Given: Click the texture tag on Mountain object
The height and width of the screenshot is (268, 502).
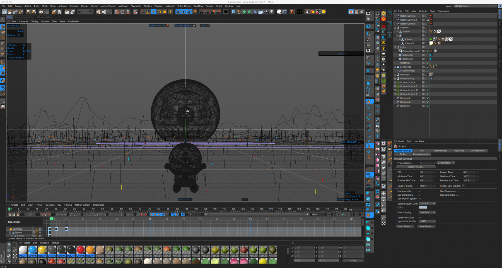Looking at the screenshot, I should pos(431,74).
